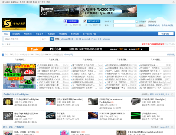This screenshot has width=176, height=135.
Task: Click the 登录 button
Action: 141,25
